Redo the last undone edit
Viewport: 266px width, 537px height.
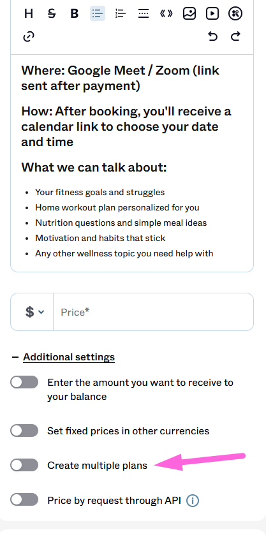(235, 36)
